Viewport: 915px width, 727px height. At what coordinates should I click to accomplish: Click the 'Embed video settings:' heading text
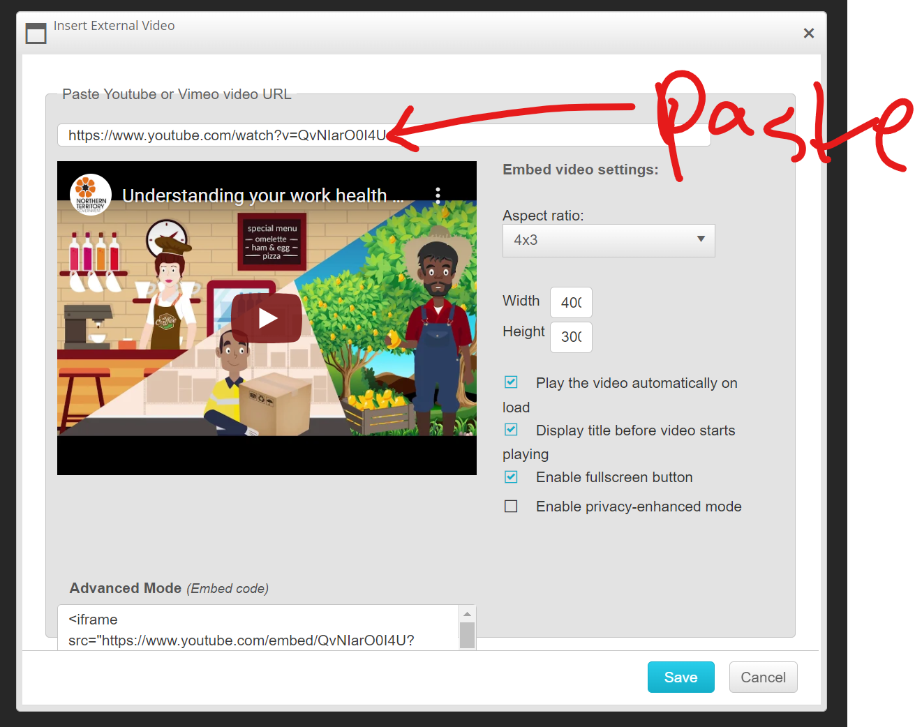coord(581,170)
